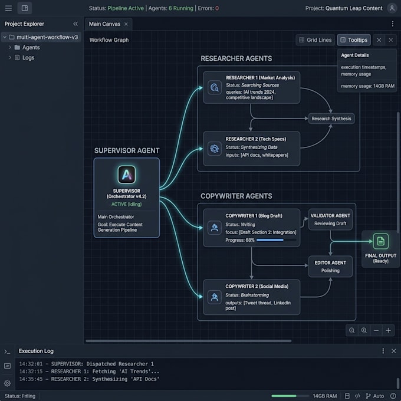Click the Copywriter 2 writer icon
The height and width of the screenshot is (401, 401).
point(214,297)
